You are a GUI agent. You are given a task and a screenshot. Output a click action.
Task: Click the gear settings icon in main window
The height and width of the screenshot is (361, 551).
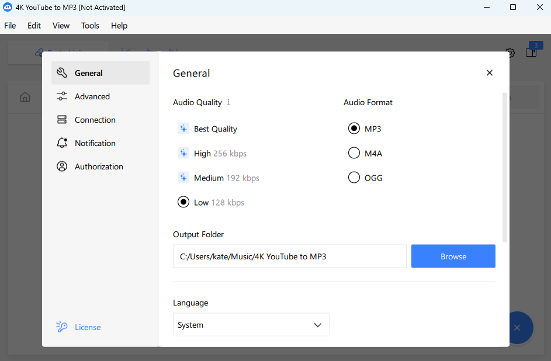click(x=510, y=53)
